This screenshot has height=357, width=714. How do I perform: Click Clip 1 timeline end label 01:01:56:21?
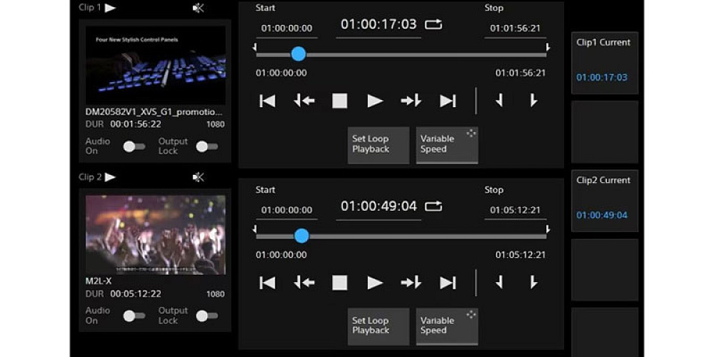(521, 73)
